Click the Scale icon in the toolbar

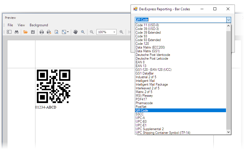click(64, 32)
